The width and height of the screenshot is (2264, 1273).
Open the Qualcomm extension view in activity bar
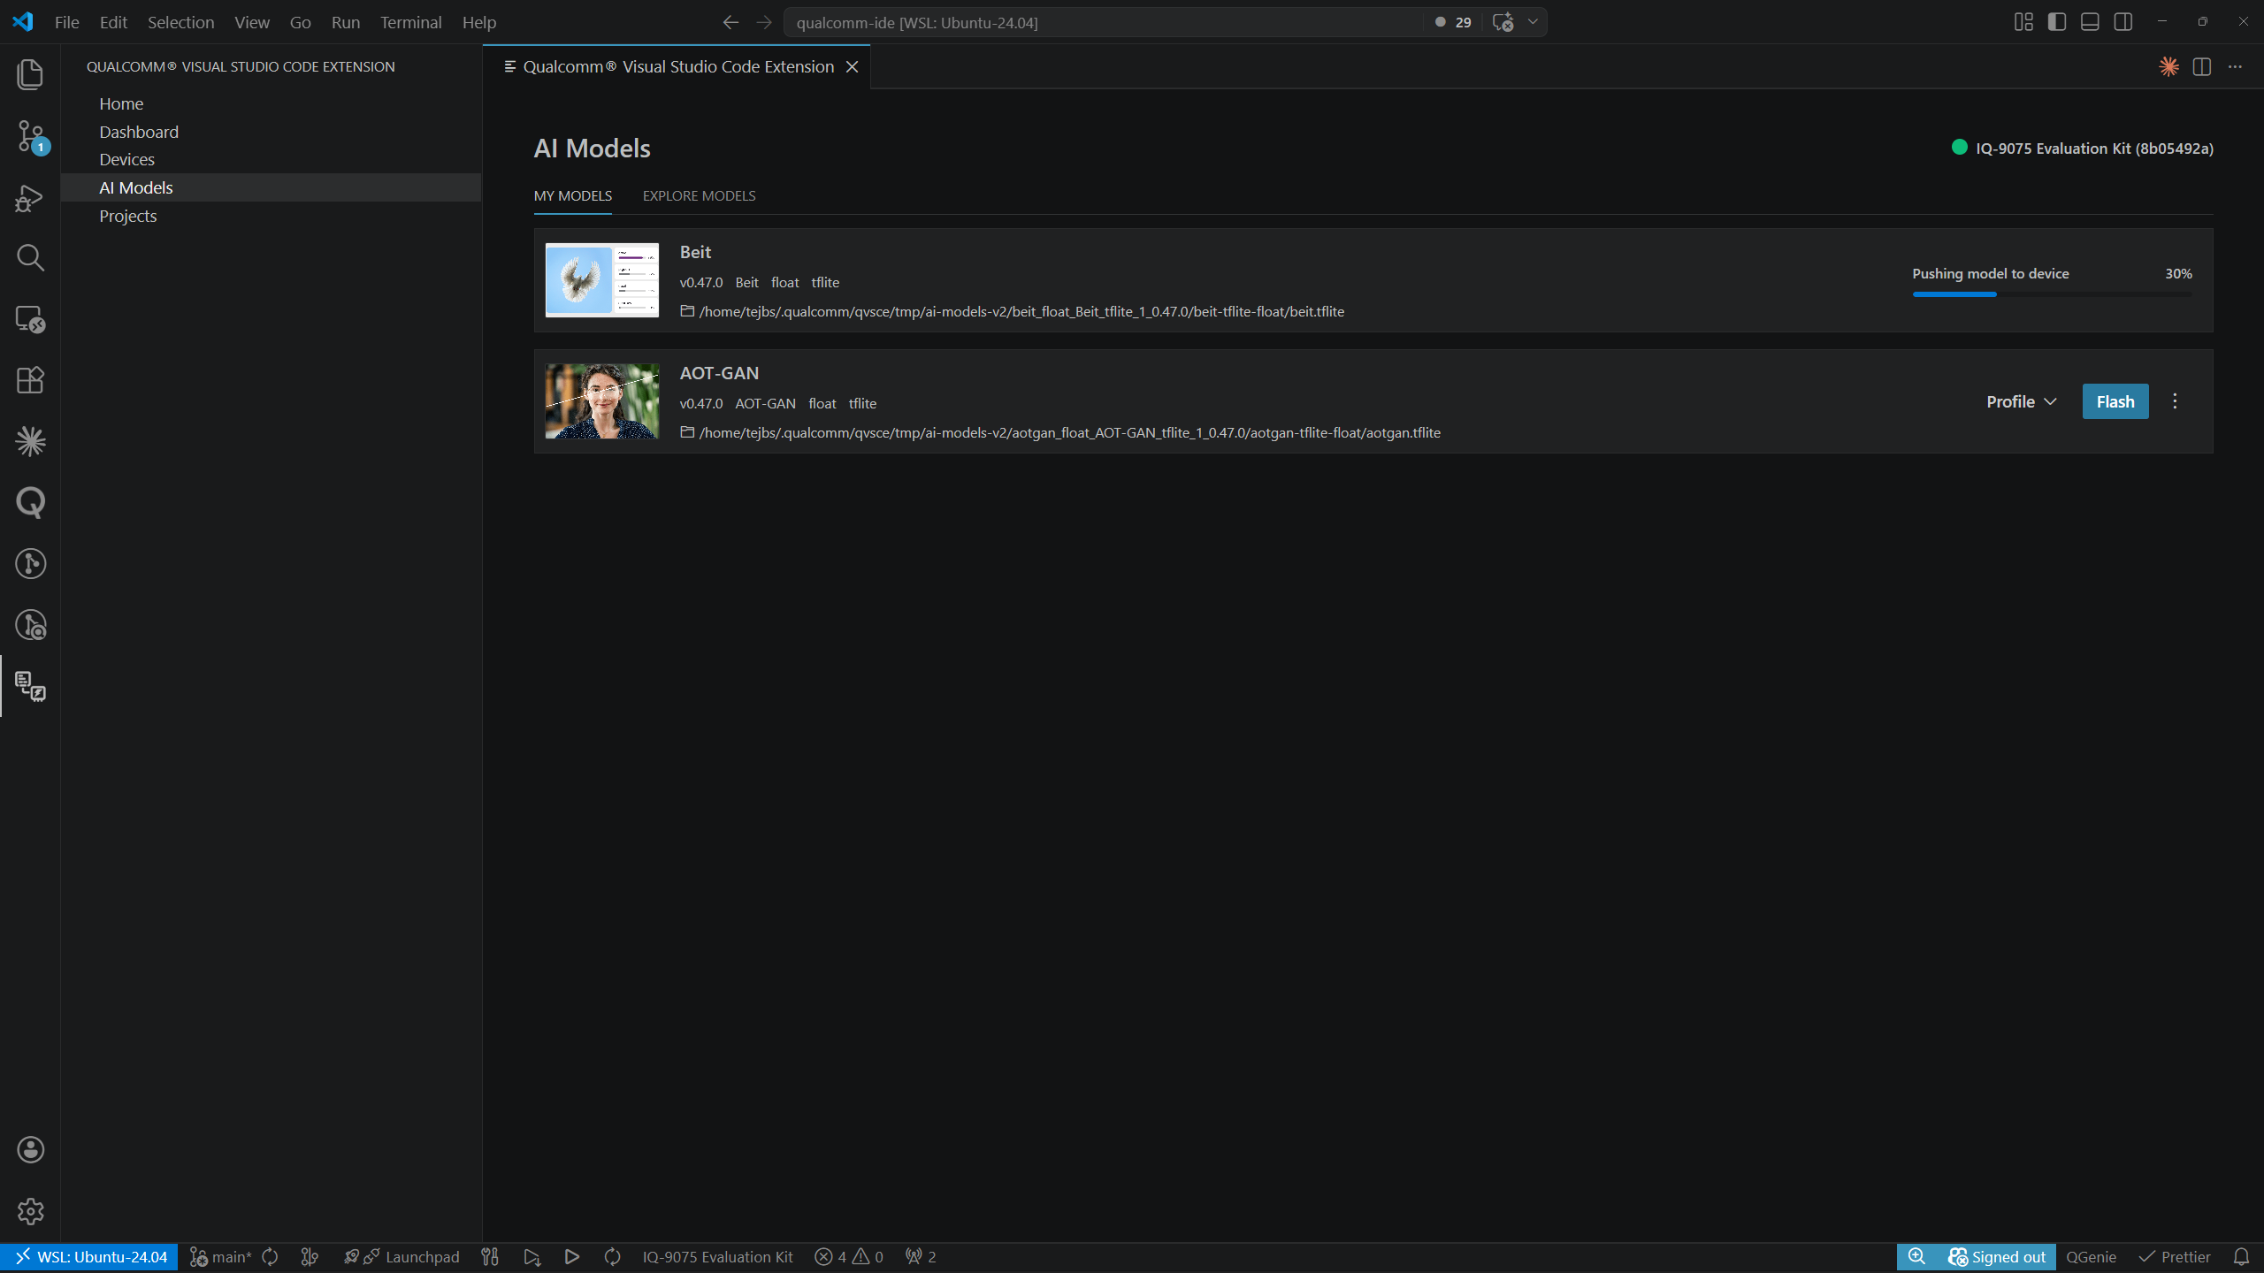[30, 686]
